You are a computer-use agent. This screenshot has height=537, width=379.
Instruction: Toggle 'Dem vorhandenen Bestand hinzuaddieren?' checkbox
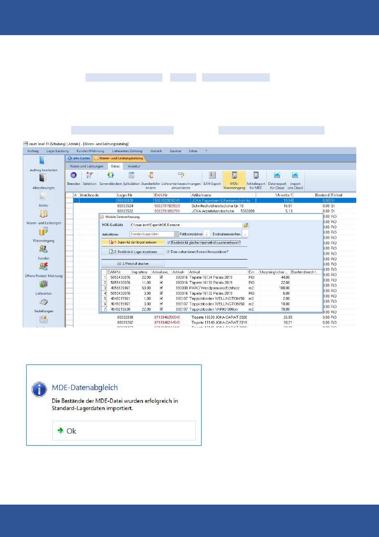(x=168, y=252)
